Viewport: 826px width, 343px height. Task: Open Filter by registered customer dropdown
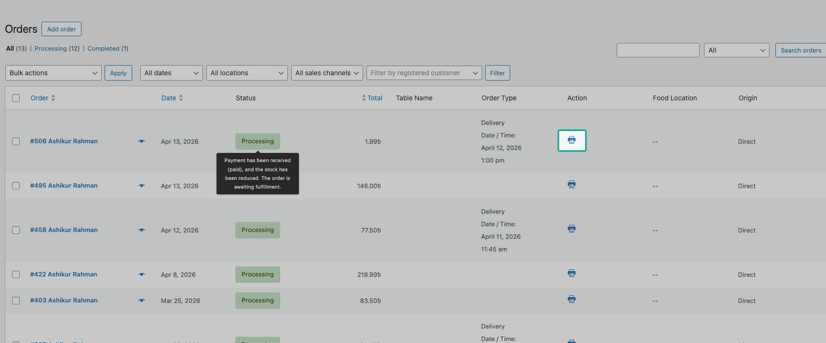tap(424, 73)
